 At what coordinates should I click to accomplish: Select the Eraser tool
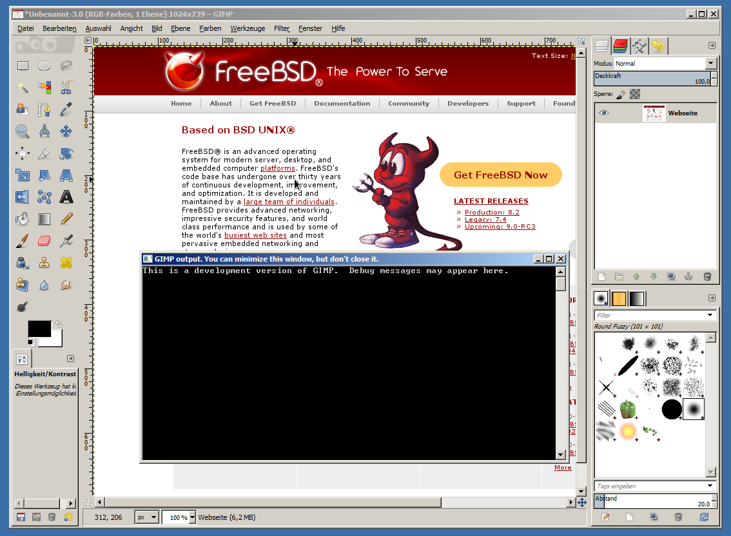[44, 241]
